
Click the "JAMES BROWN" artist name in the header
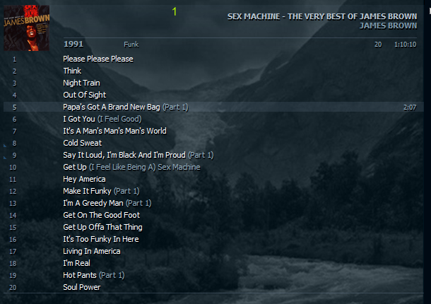[x=388, y=26]
